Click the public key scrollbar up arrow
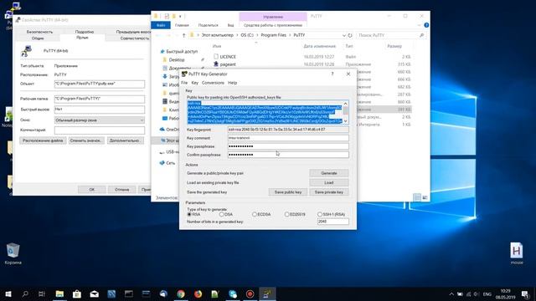 pyautogui.click(x=345, y=104)
